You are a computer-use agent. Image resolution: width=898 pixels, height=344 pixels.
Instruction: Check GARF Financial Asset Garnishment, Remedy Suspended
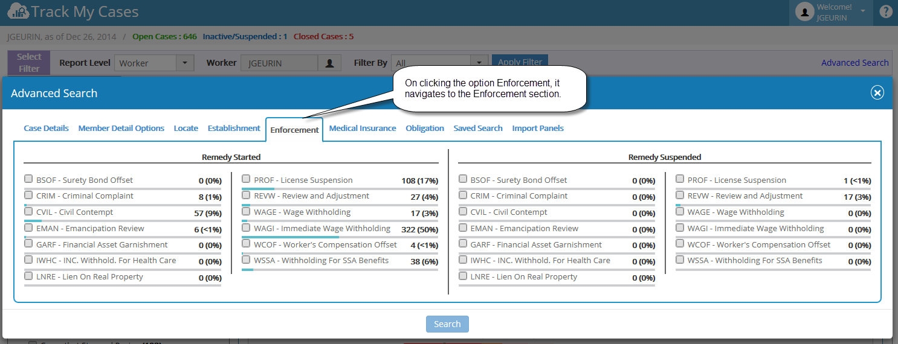tap(463, 243)
